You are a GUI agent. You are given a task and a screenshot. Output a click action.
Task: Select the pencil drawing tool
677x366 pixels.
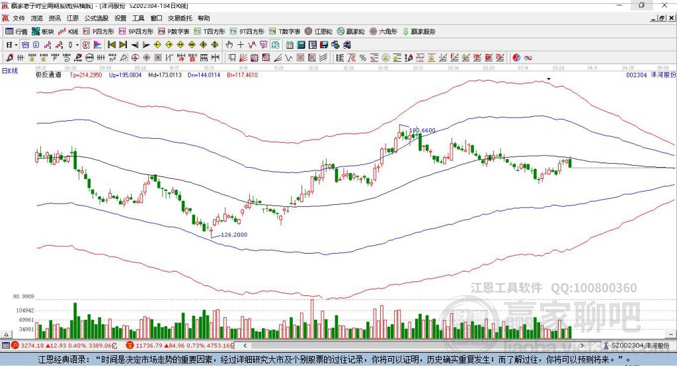(x=9, y=57)
